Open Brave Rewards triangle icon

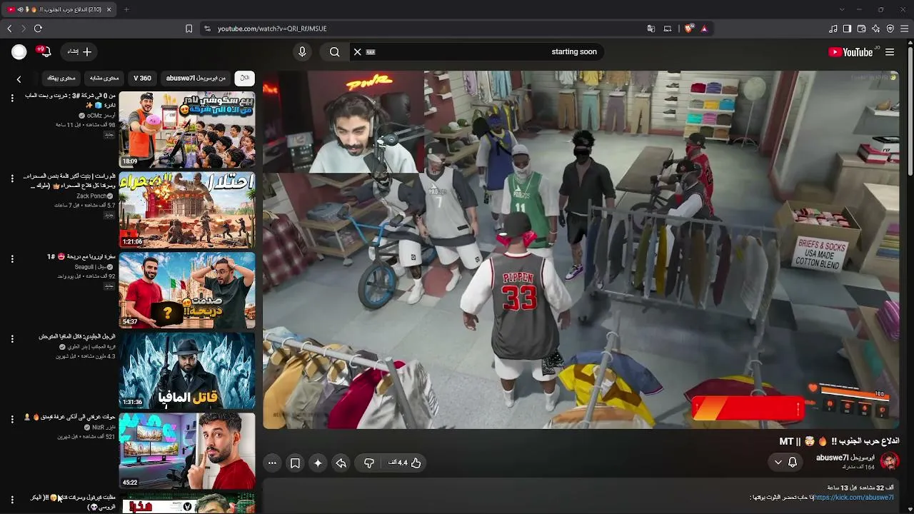tap(704, 29)
